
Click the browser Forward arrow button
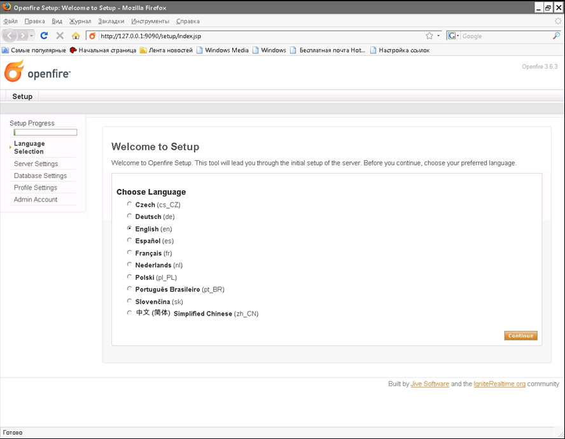point(22,36)
